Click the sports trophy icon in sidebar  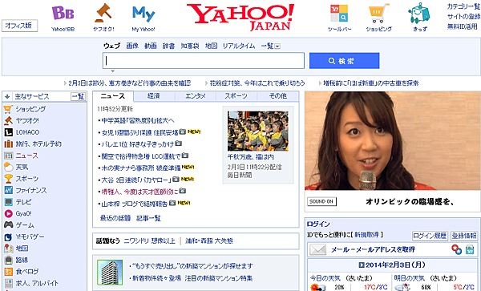8,179
